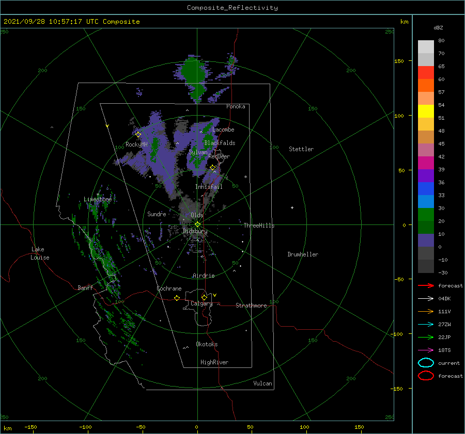Click the HighRiver town label

click(x=214, y=362)
